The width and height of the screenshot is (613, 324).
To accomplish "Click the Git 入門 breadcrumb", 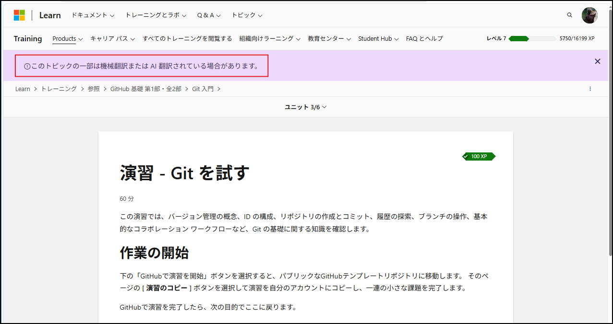I will point(203,89).
